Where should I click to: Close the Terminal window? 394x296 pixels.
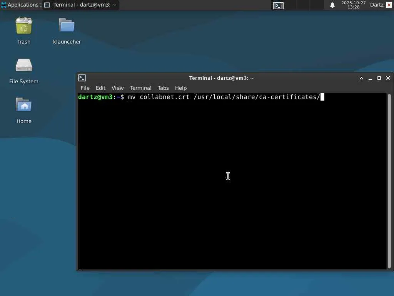point(388,78)
